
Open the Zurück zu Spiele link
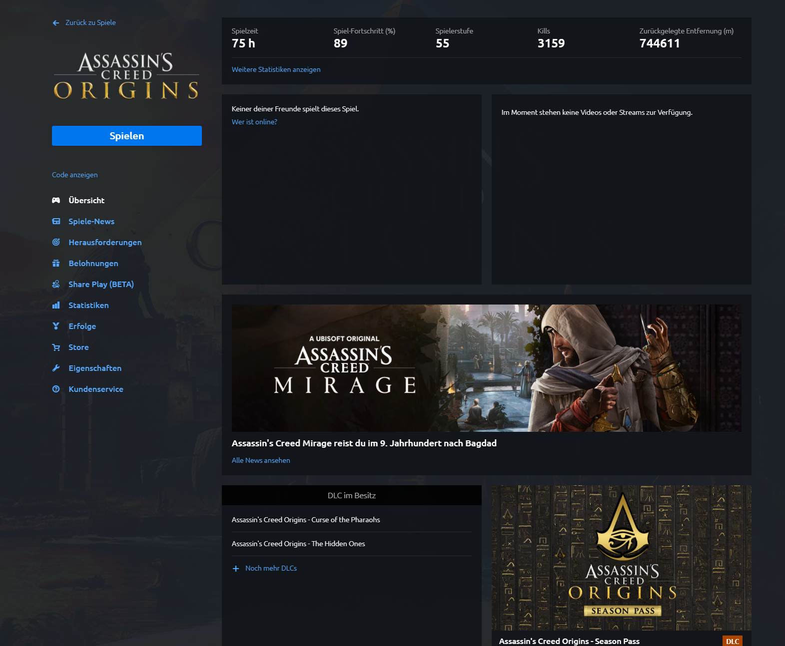90,22
